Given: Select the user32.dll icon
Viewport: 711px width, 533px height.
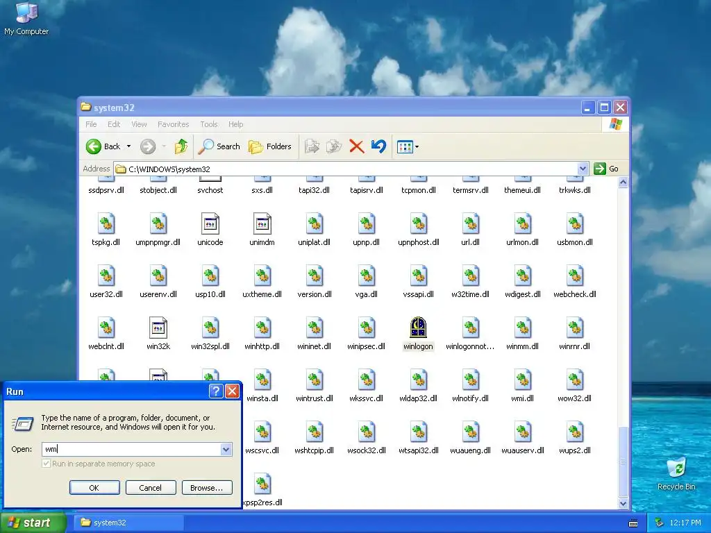Looking at the screenshot, I should pyautogui.click(x=106, y=276).
